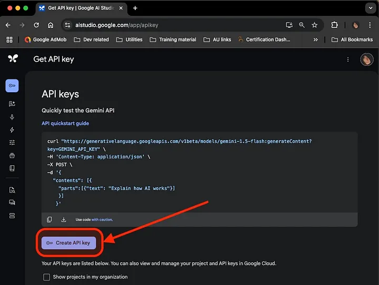This screenshot has width=379, height=285.
Task: Go to the browser home page
Action: [51, 25]
